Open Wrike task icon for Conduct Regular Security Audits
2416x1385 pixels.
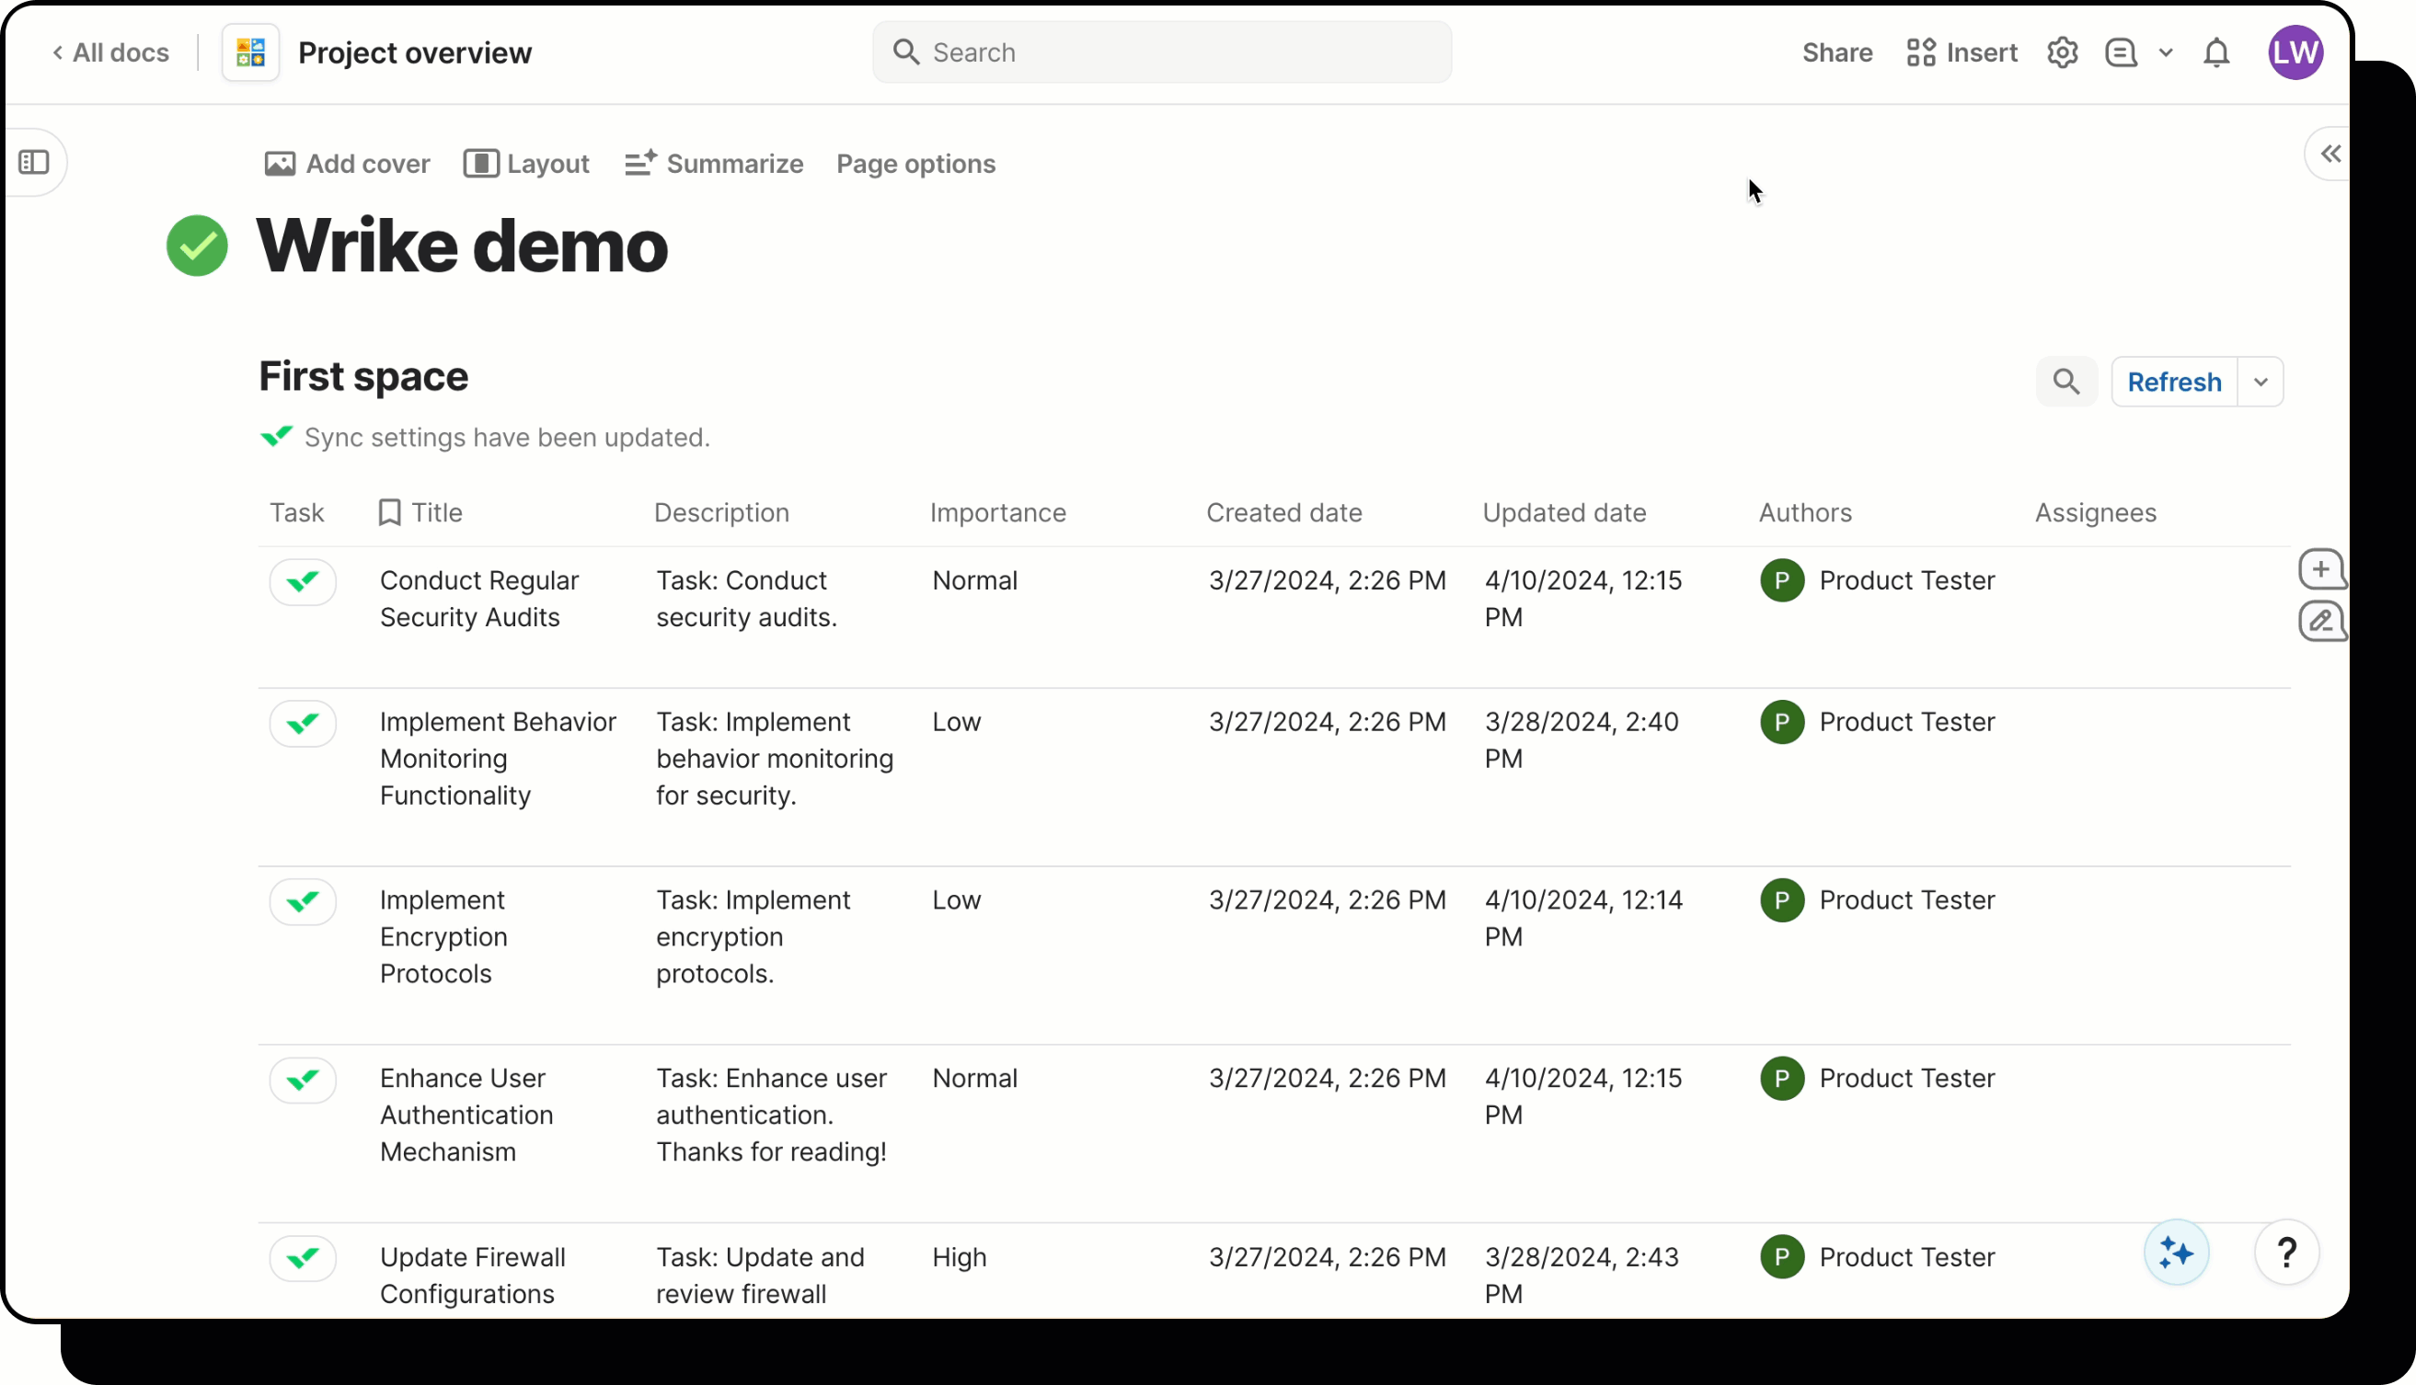pyautogui.click(x=303, y=581)
